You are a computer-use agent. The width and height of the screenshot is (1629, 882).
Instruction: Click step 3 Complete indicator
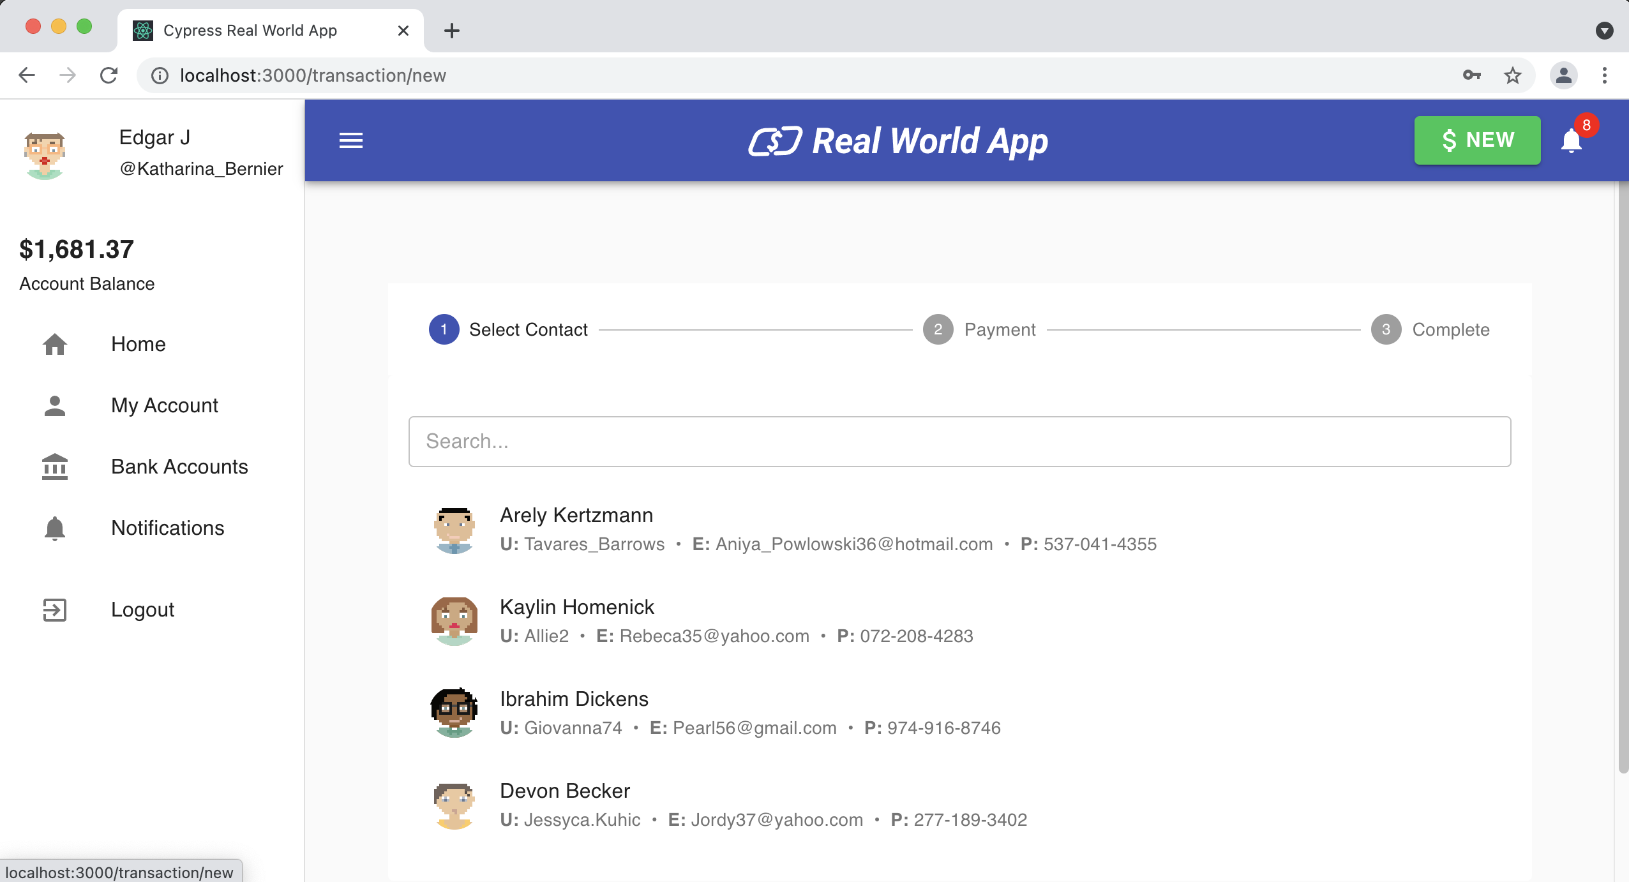[1386, 329]
